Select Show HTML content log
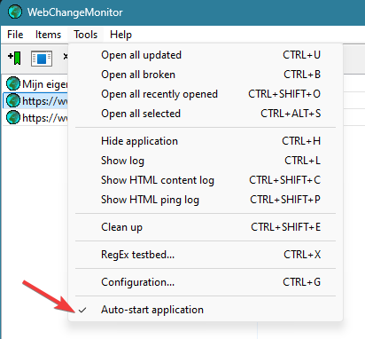This screenshot has width=365, height=339. (206, 180)
